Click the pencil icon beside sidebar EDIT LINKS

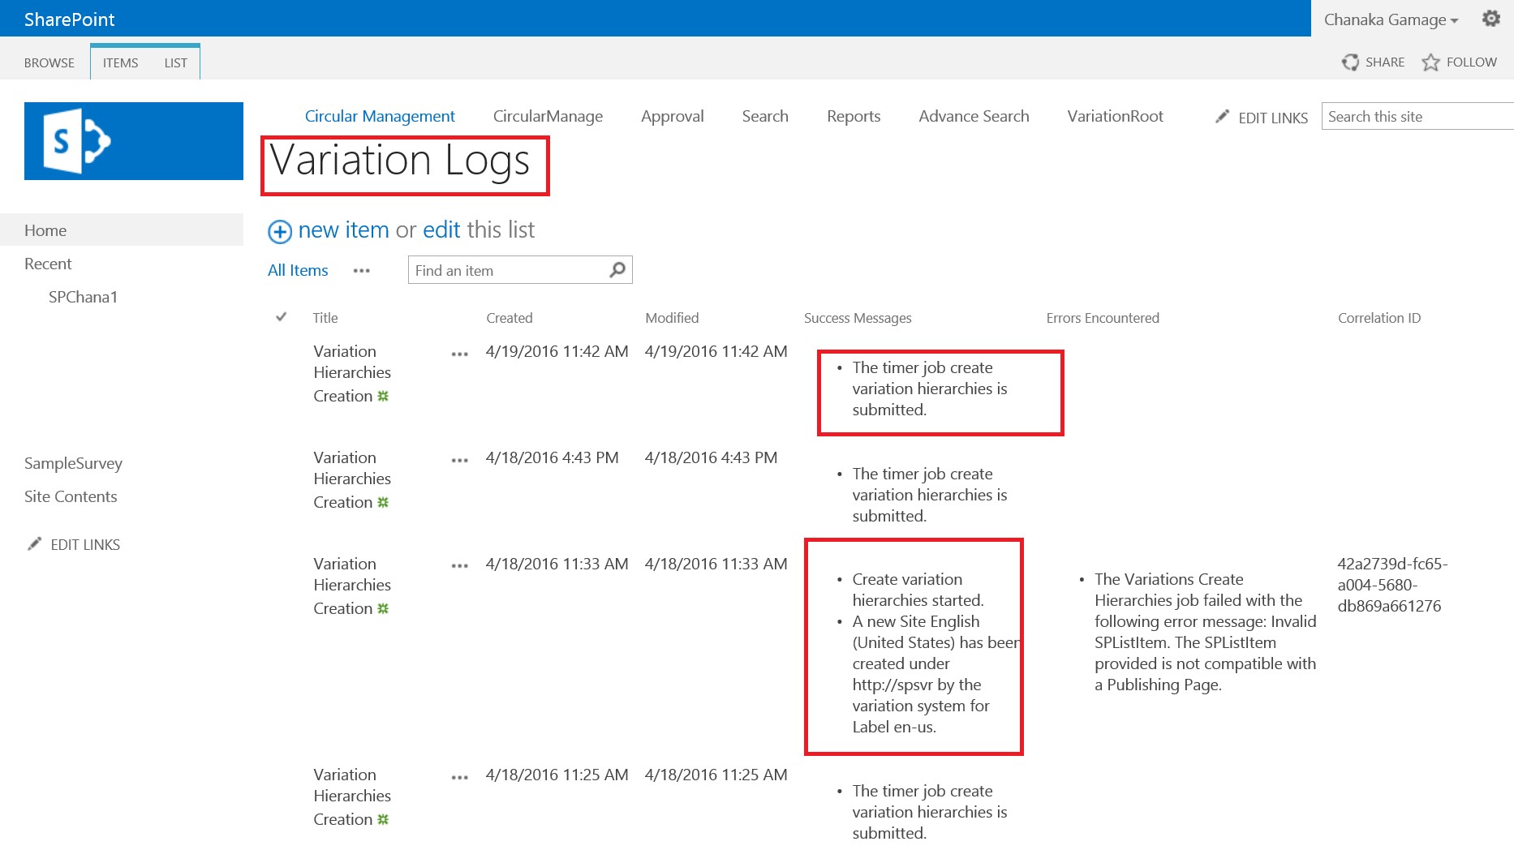pos(34,543)
